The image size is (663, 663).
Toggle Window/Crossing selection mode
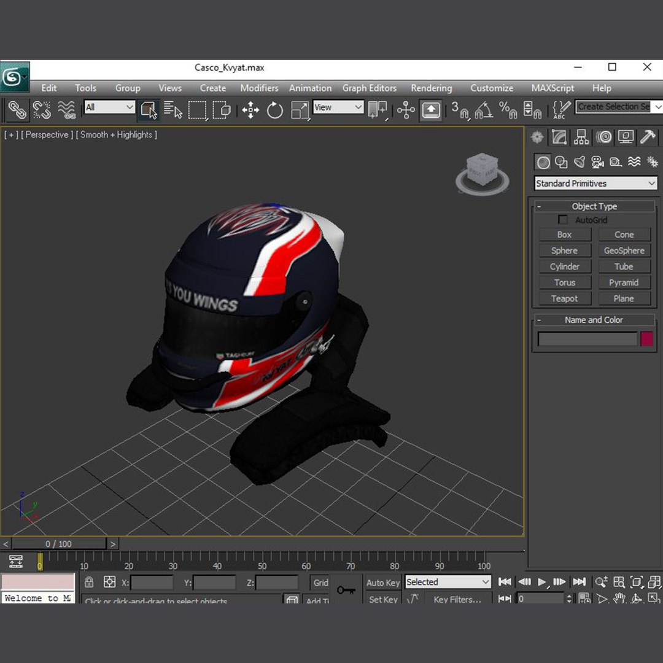[221, 109]
